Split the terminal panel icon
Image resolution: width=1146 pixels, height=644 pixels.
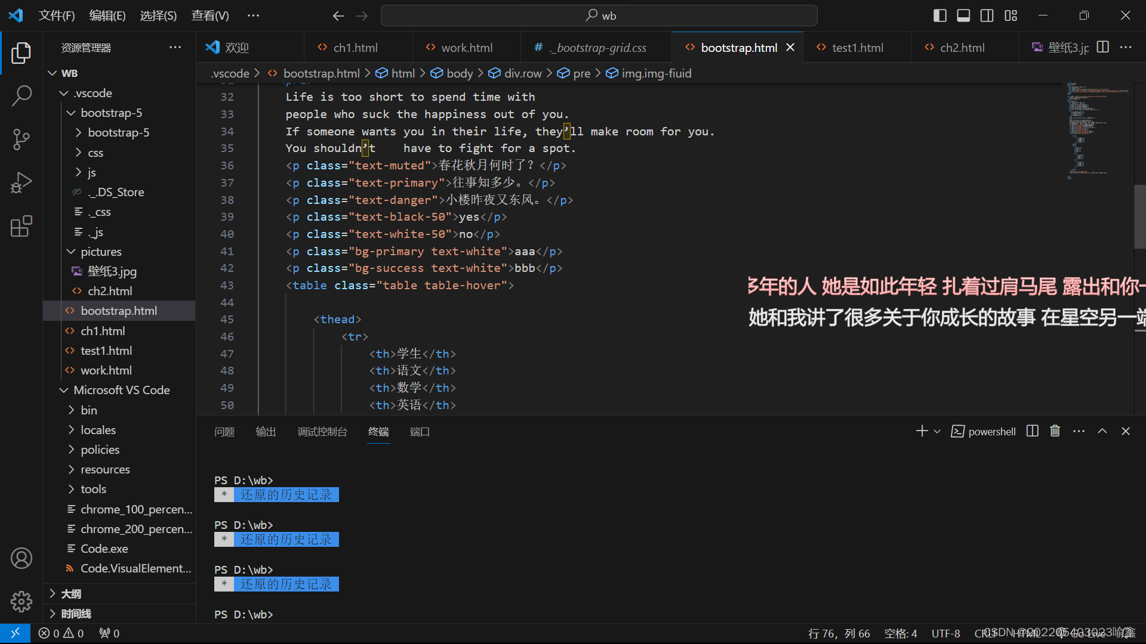1032,431
